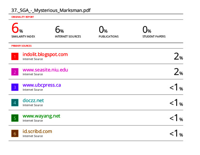This screenshot has height=155, width=200.
Task: Open the id.scribd.com source link
Action: pos(37,131)
